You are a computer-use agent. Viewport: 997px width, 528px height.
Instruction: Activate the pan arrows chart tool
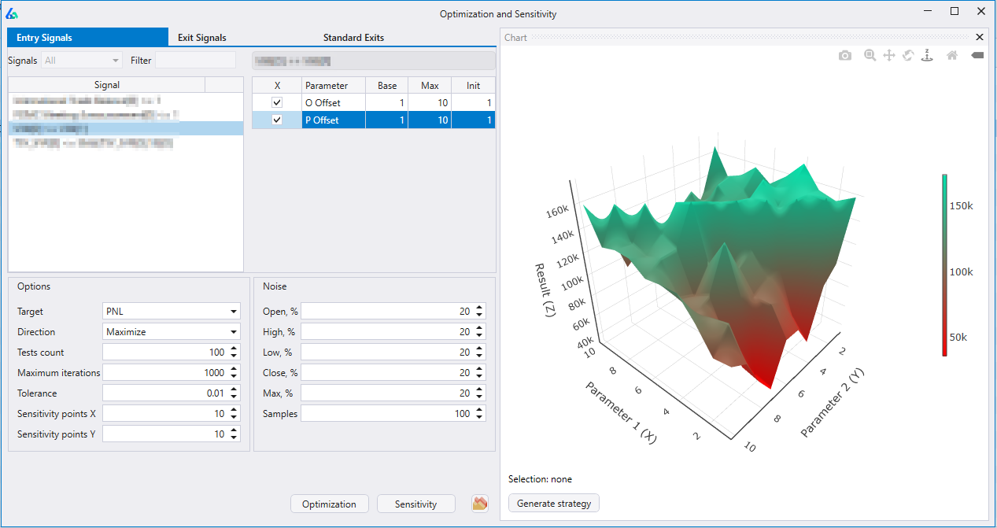click(888, 56)
